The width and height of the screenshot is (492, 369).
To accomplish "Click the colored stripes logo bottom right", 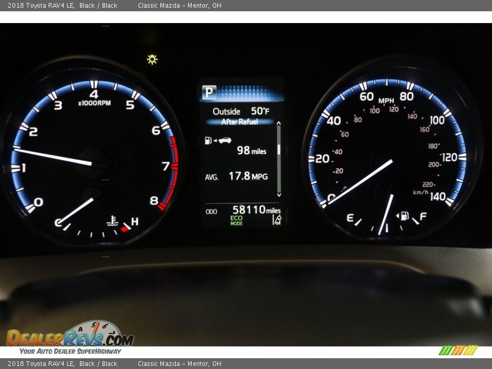I will [x=458, y=351].
